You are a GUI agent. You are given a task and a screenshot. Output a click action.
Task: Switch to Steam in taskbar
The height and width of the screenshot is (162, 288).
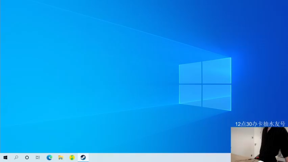pyautogui.click(x=83, y=158)
